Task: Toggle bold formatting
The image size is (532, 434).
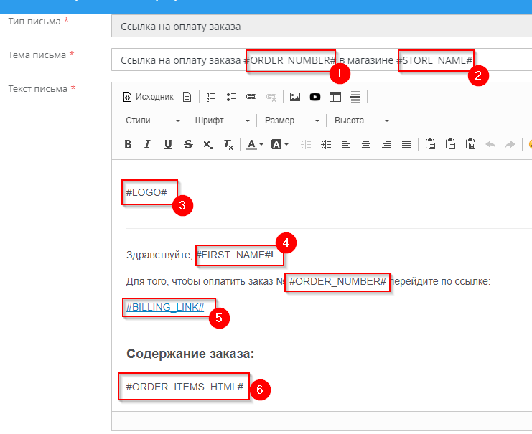Action: pos(128,144)
